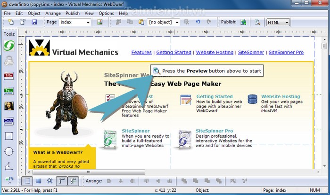The image size is (330, 195).
Task: Open the Arrange menu
Action: click(x=53, y=13)
